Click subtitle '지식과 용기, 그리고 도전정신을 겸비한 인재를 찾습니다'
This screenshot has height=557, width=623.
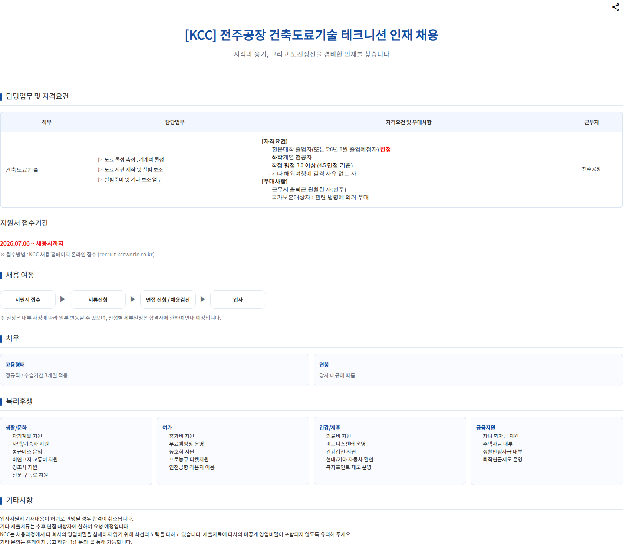coord(311,54)
